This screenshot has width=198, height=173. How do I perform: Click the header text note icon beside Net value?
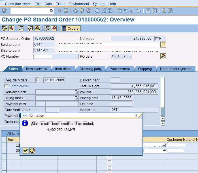point(163,44)
